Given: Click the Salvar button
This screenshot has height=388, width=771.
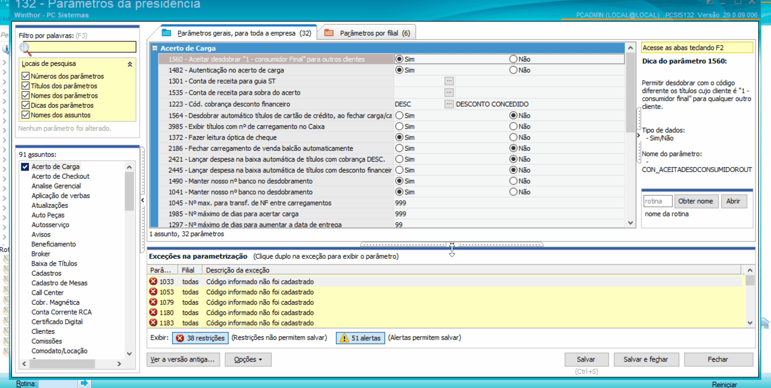Looking at the screenshot, I should click(586, 359).
